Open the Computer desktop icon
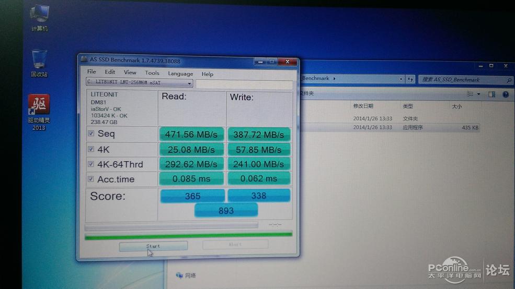The height and width of the screenshot is (289, 515). click(x=39, y=18)
